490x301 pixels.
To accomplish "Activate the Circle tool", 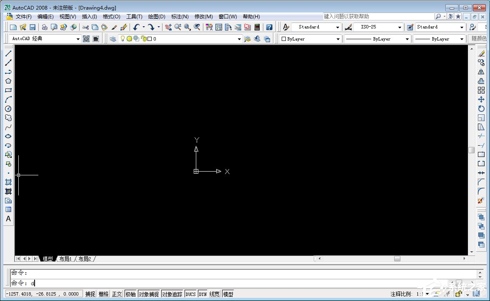I will coord(8,109).
